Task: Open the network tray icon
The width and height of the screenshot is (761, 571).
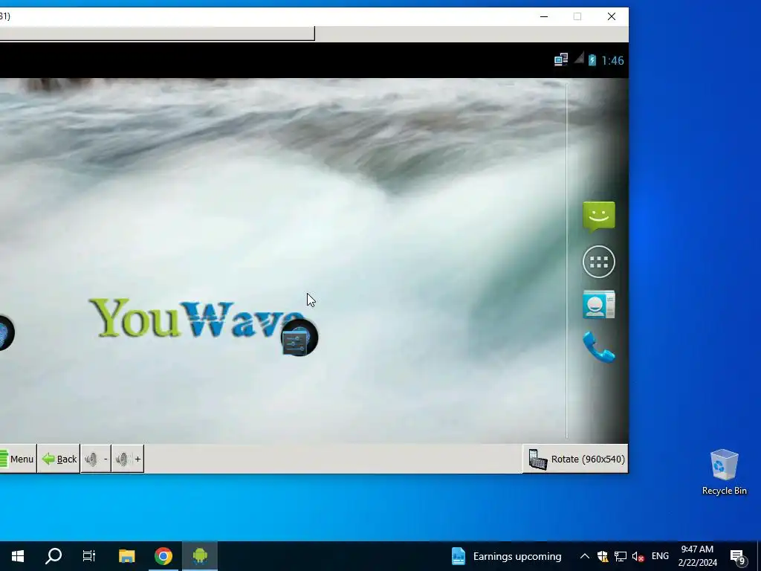Action: pos(621,556)
